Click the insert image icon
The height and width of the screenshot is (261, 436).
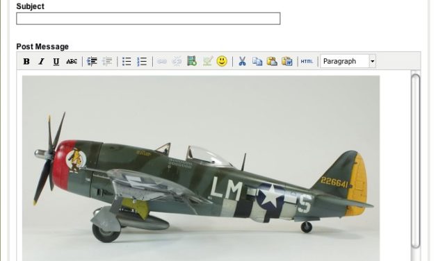pyautogui.click(x=207, y=61)
